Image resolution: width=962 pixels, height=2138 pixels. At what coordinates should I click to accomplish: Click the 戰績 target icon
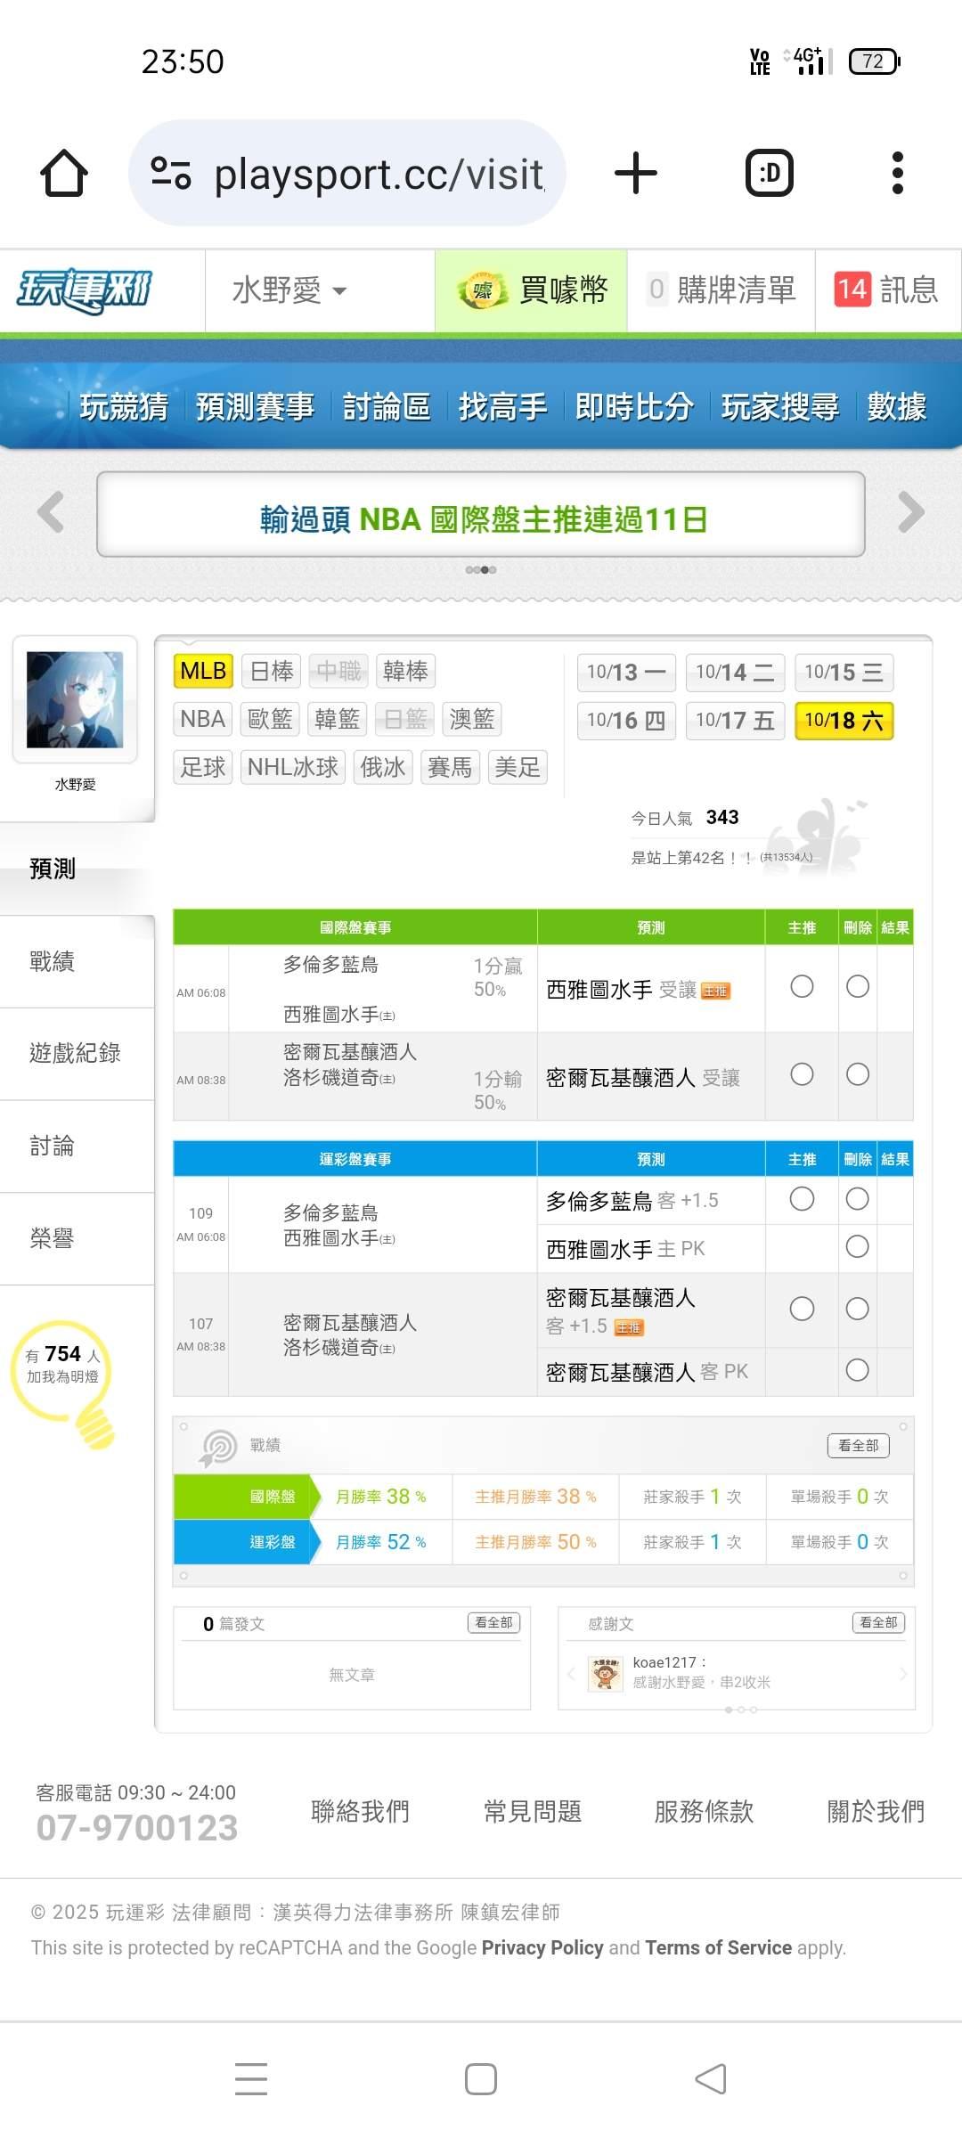click(218, 1448)
